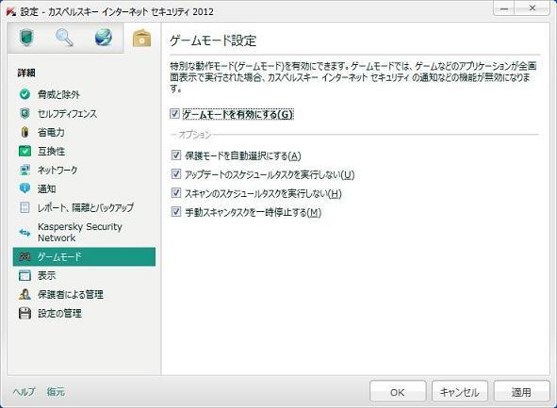This screenshot has height=408, width=557.
Task: Select ネットワーク in the sidebar
Action: coord(84,171)
